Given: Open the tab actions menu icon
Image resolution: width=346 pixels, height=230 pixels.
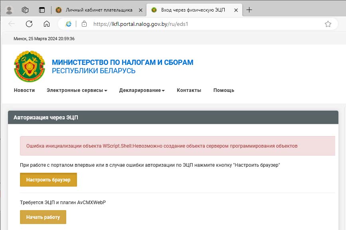Looking at the screenshot, I should click(42, 10).
